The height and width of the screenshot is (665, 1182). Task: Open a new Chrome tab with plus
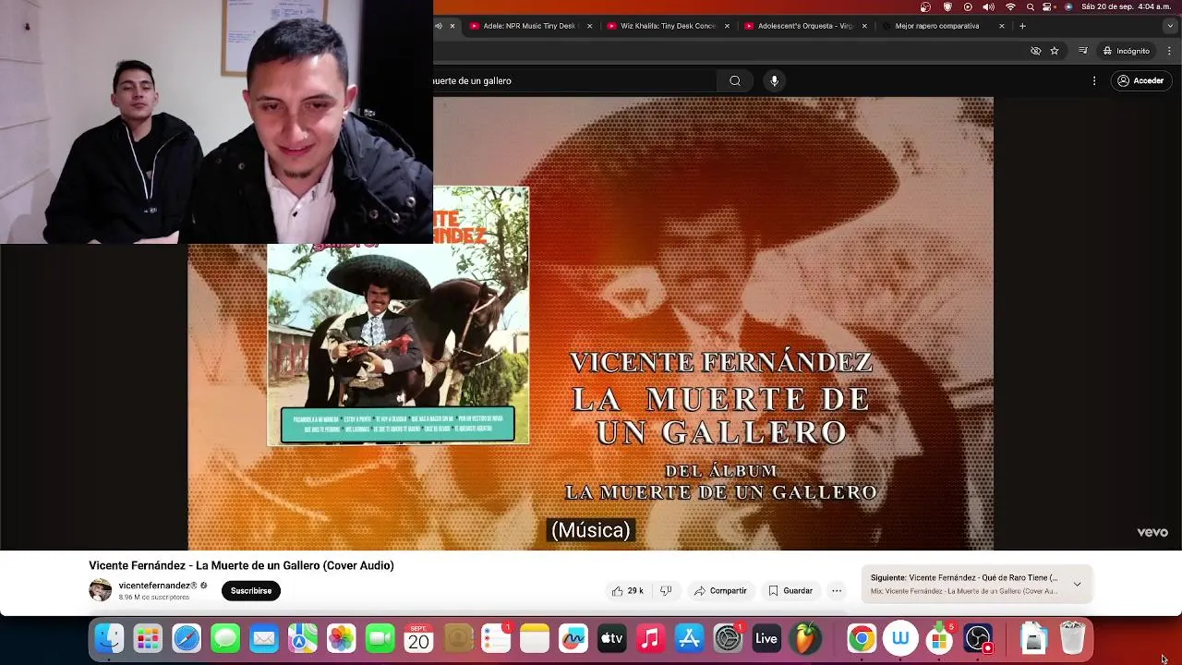coord(1022,26)
